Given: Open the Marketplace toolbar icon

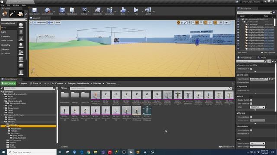Looking at the screenshot, I should [x=72, y=11].
